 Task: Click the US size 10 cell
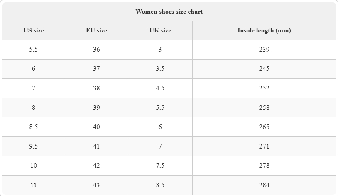pos(34,166)
